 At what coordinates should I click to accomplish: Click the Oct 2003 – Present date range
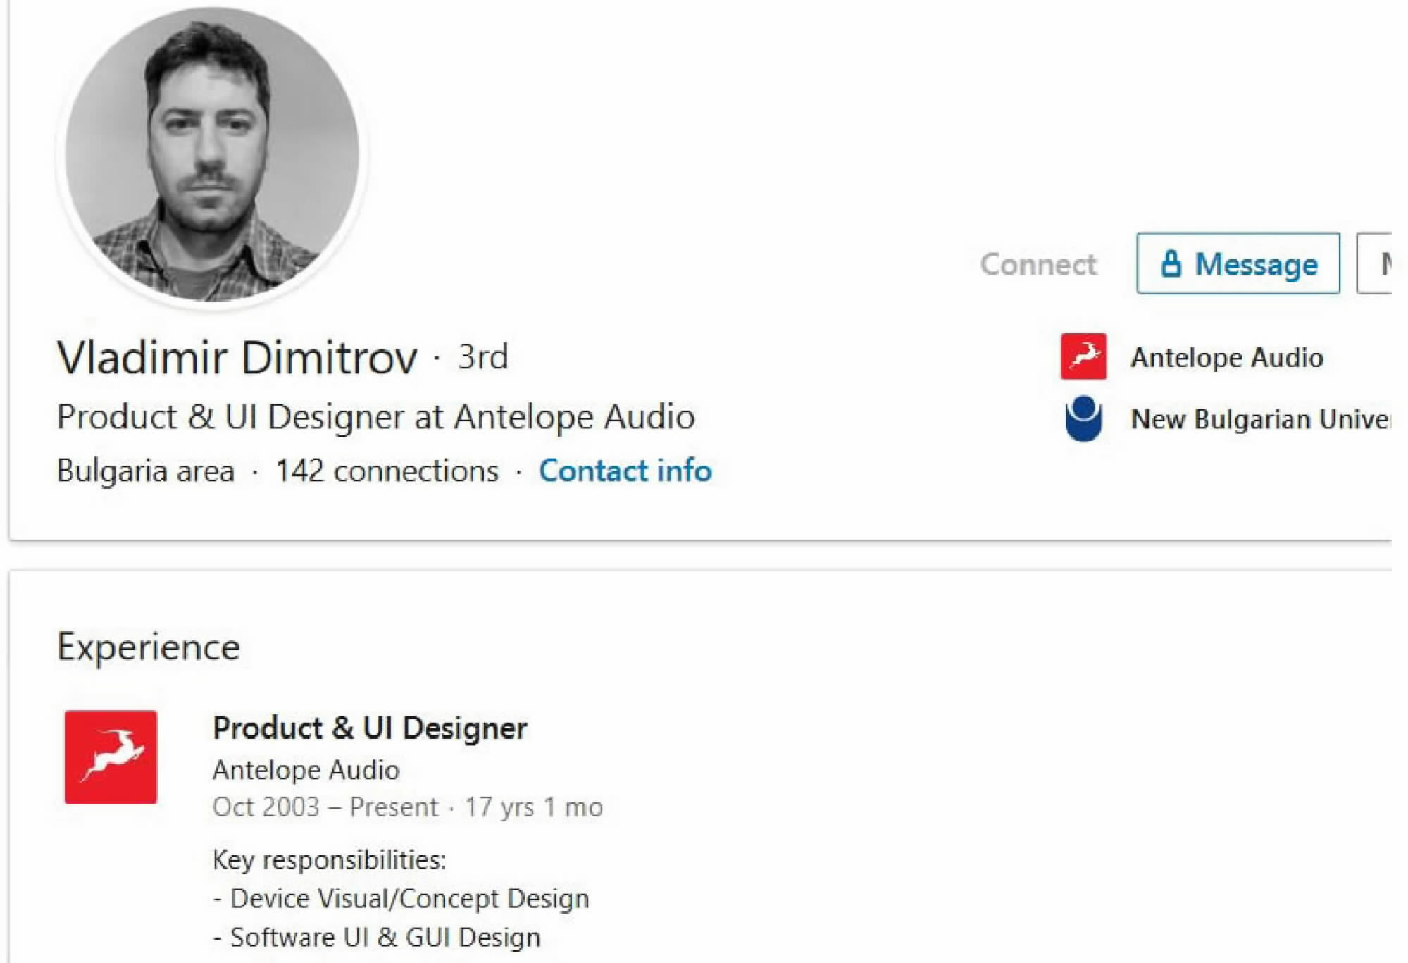325,807
